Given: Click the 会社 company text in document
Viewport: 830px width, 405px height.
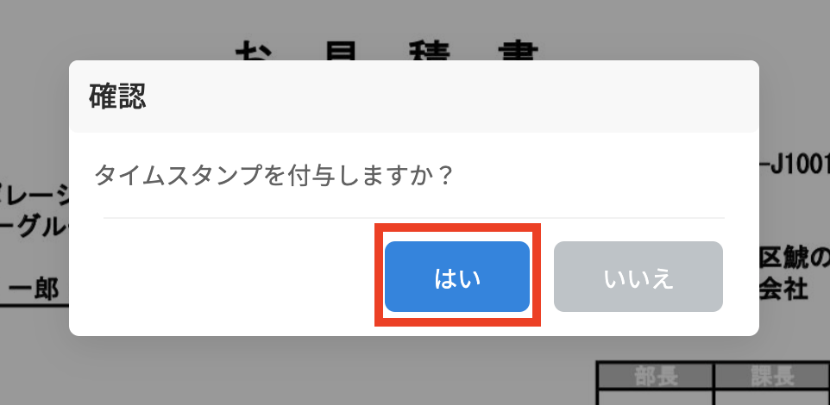Looking at the screenshot, I should coord(783,290).
